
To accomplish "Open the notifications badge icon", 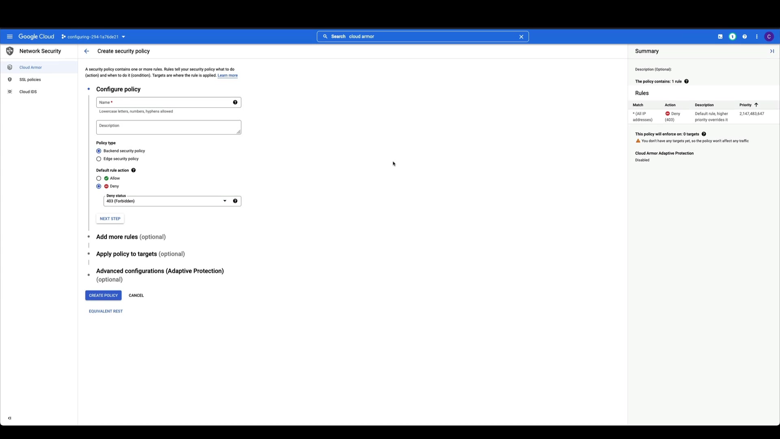I will pos(732,37).
